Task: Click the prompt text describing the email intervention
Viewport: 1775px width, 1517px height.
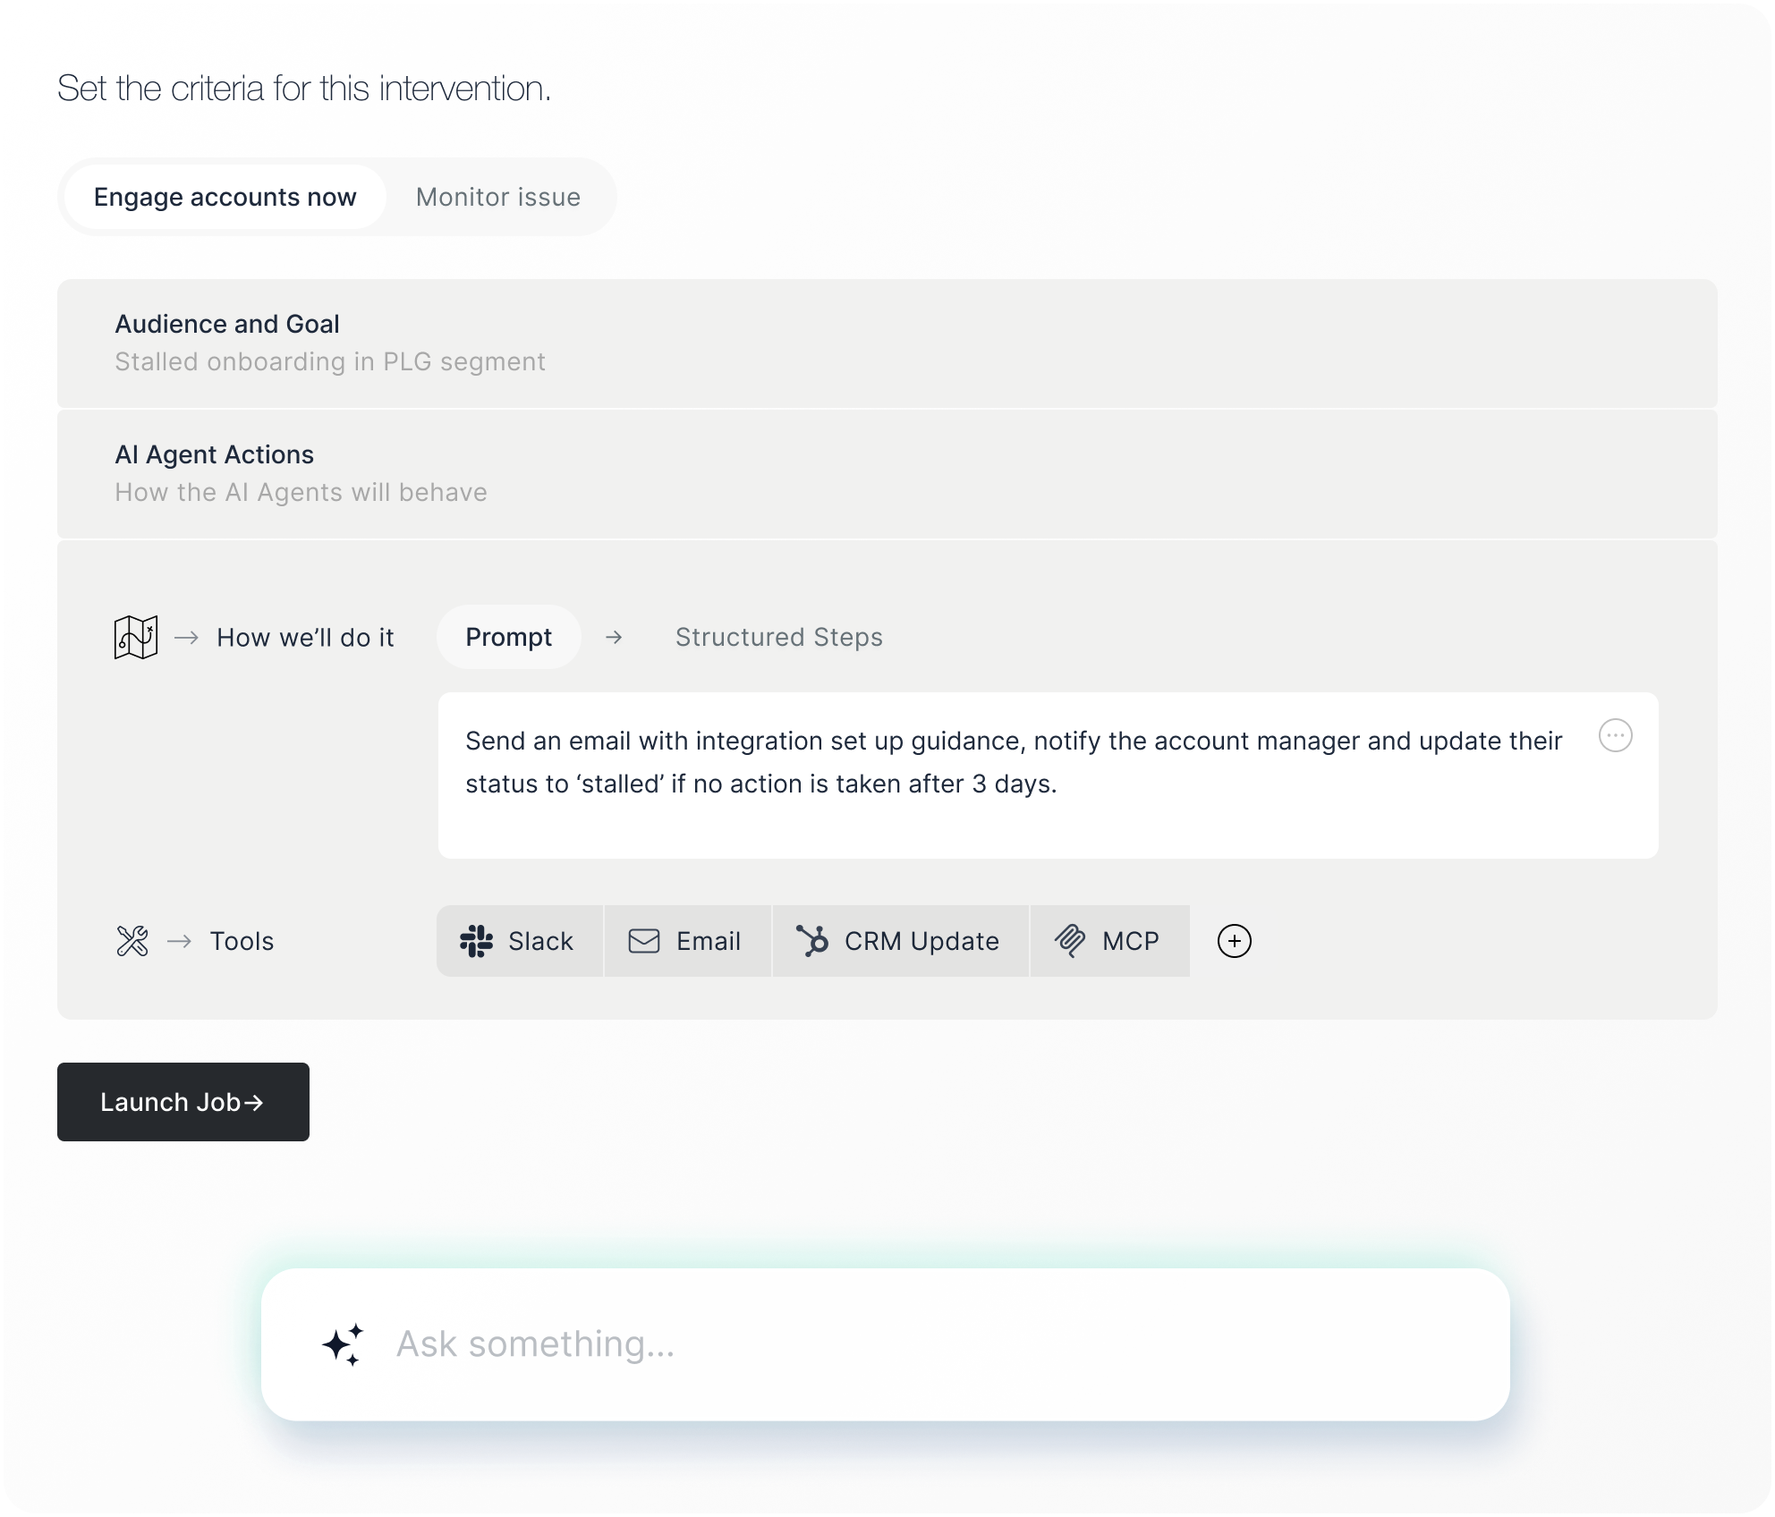Action: pyautogui.click(x=1014, y=762)
